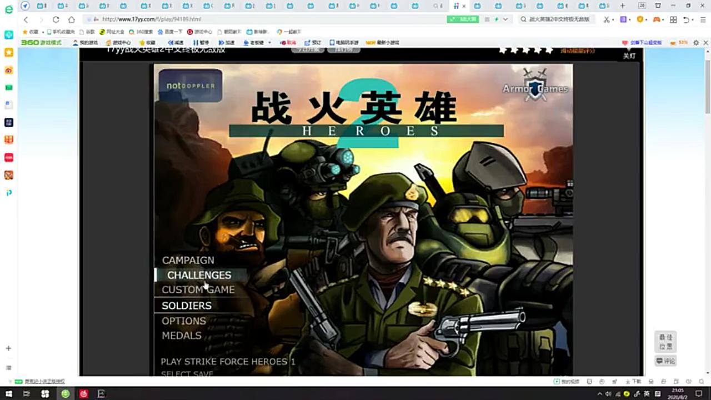This screenshot has height=400, width=711.
Task: Open the orange shield security icon
Action: (x=640, y=19)
